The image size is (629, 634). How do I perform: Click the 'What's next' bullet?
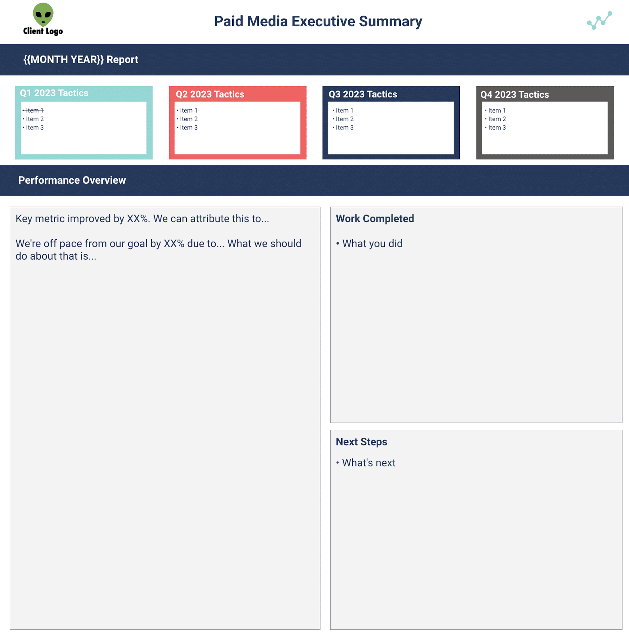tap(366, 463)
